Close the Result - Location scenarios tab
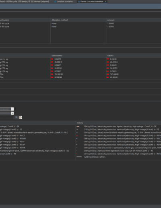 point(105,2)
